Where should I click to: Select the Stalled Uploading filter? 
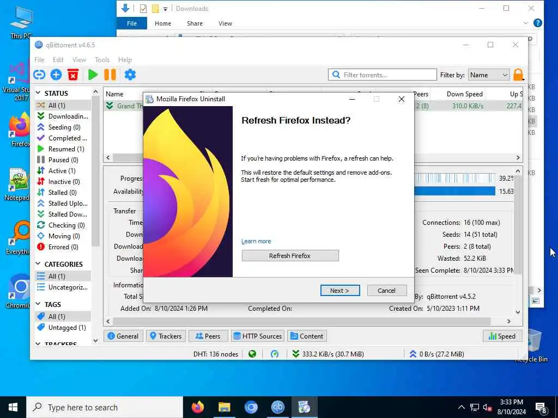coord(63,204)
